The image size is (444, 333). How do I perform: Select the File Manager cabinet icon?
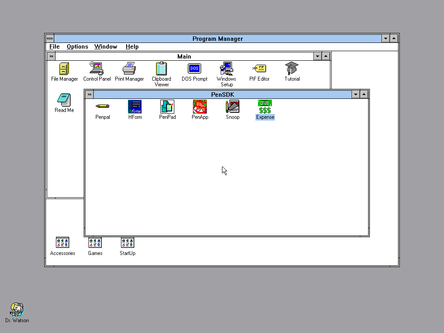[x=64, y=69]
